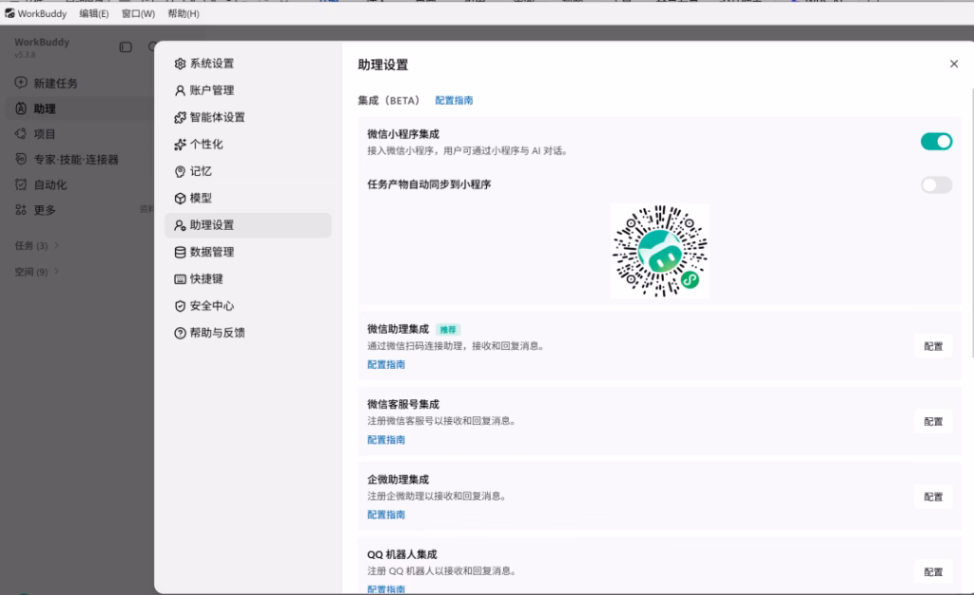
Task: Select 系统设置 in settings list
Action: click(248, 64)
